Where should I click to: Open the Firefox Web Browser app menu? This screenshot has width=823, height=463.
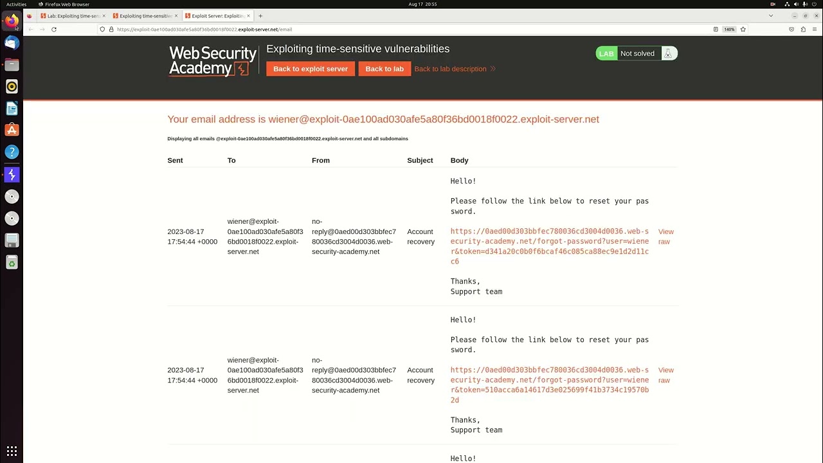(x=63, y=5)
